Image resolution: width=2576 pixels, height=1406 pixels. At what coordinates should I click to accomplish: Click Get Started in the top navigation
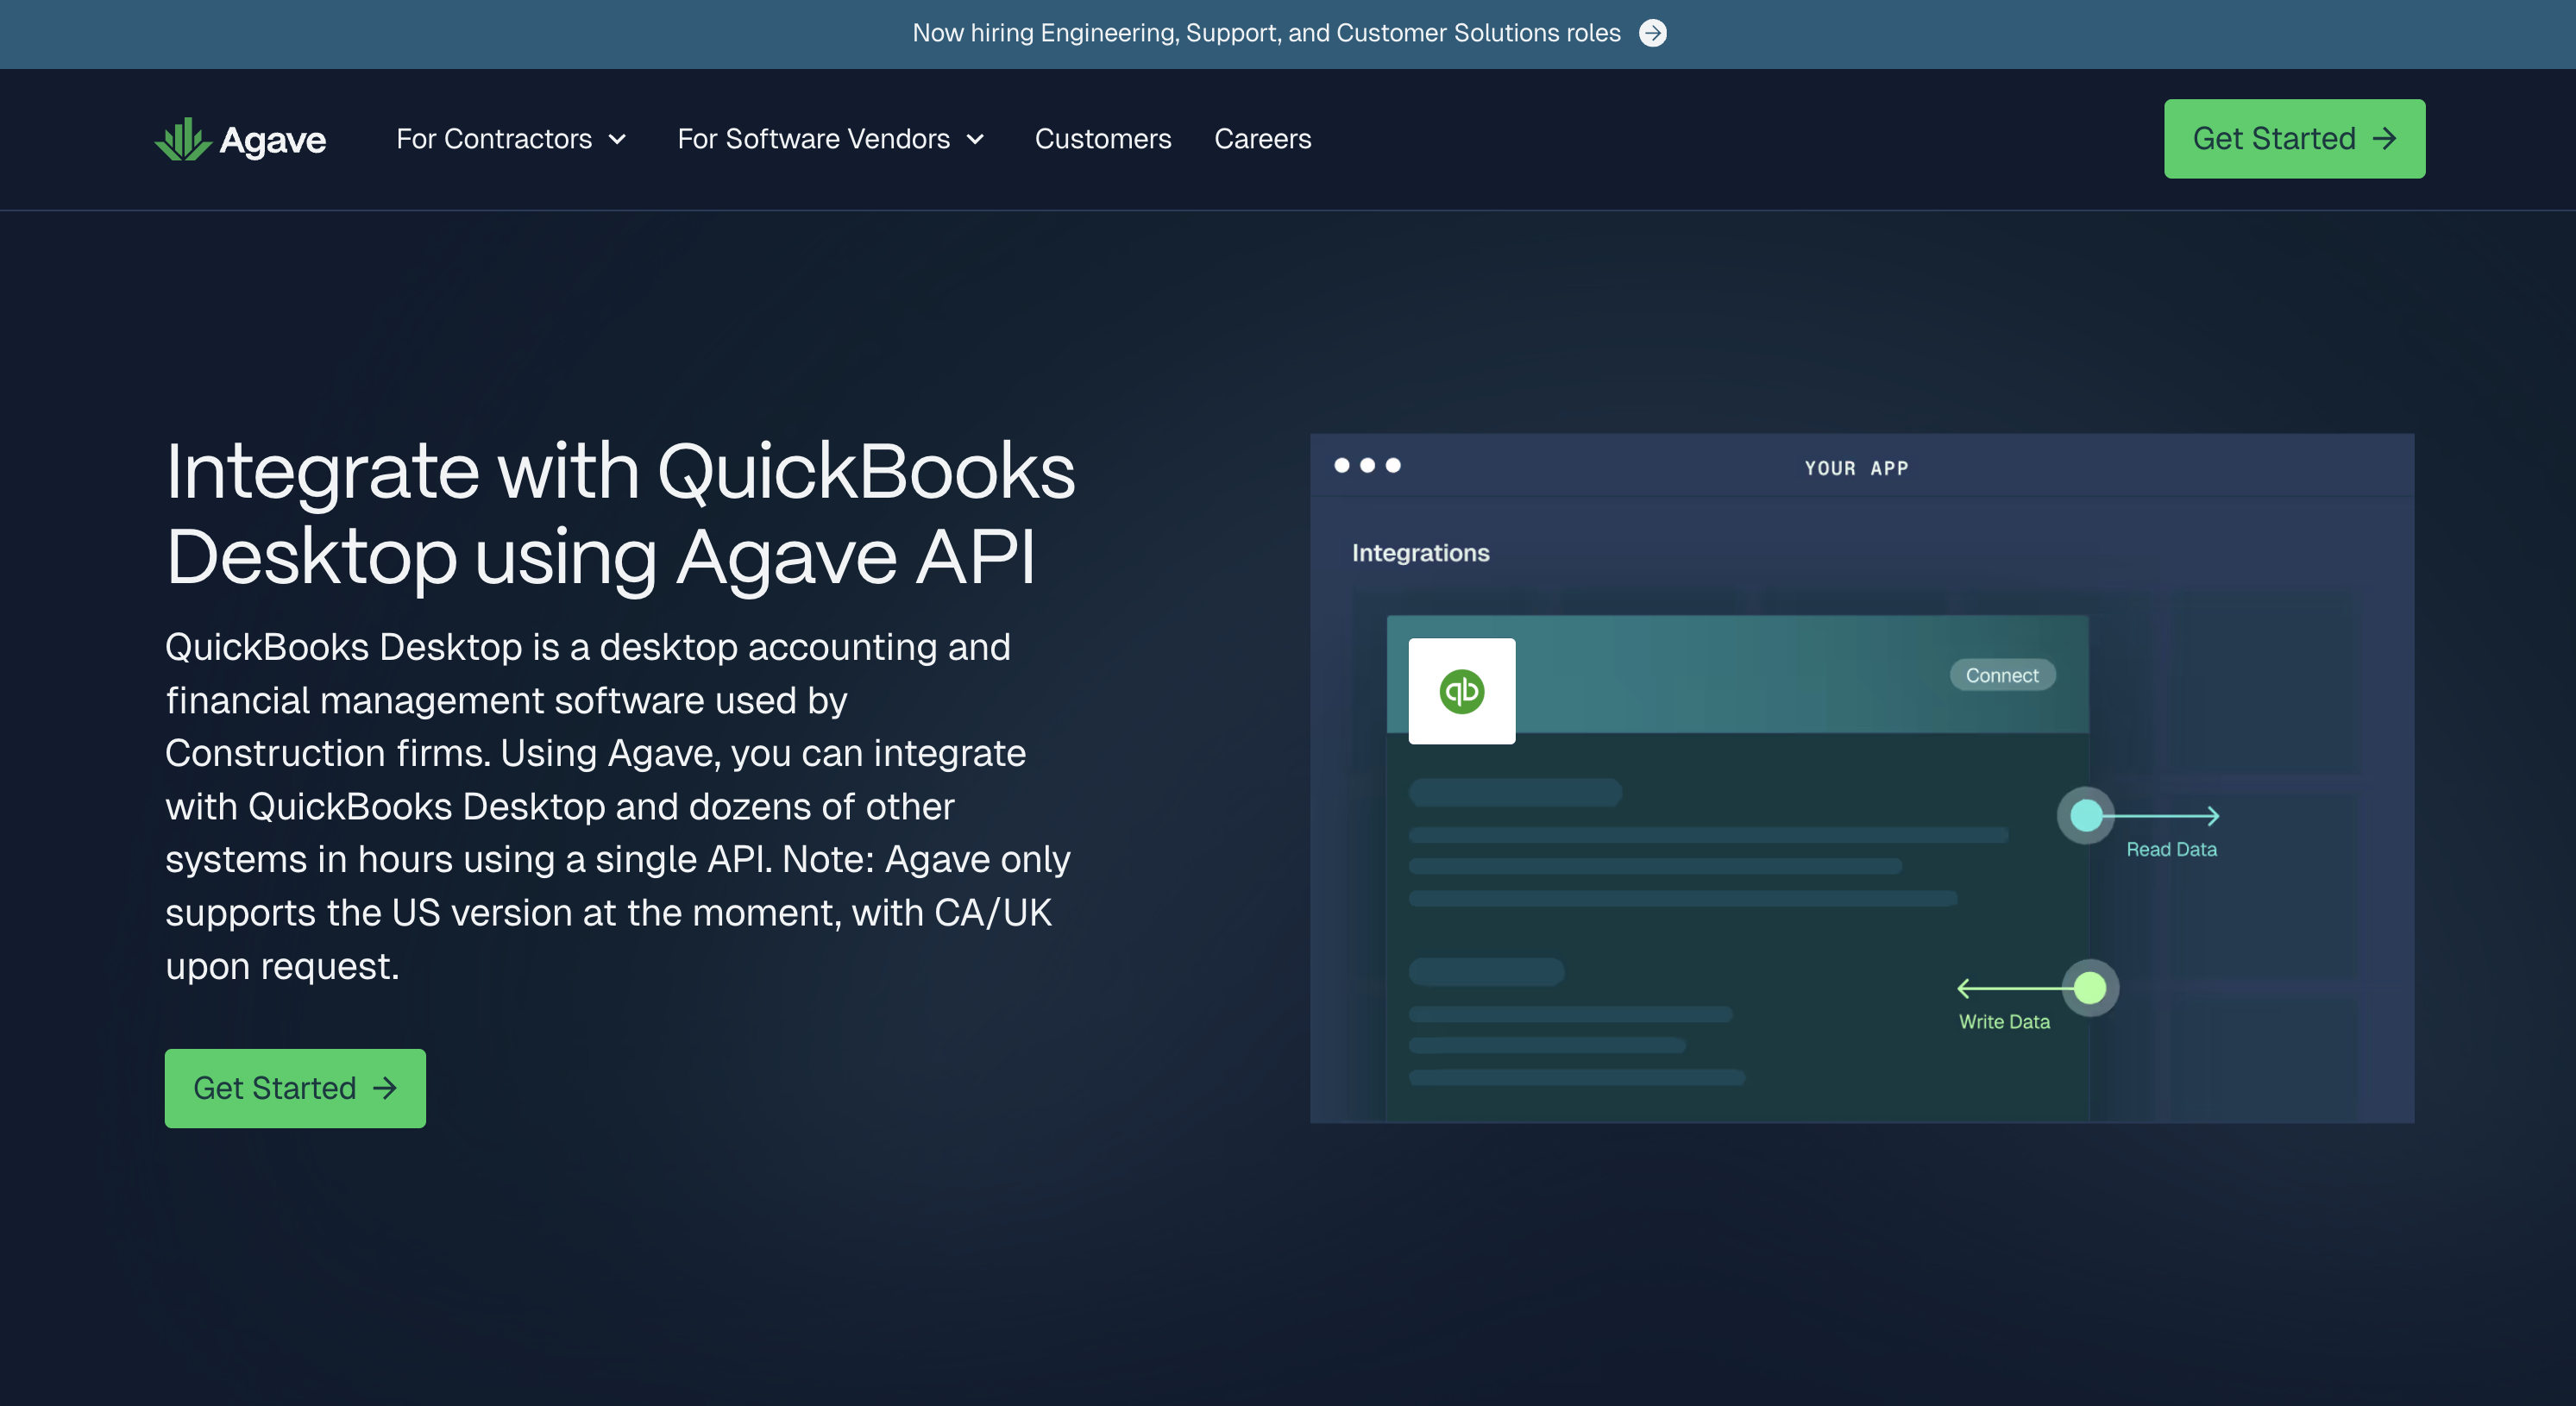point(2294,139)
